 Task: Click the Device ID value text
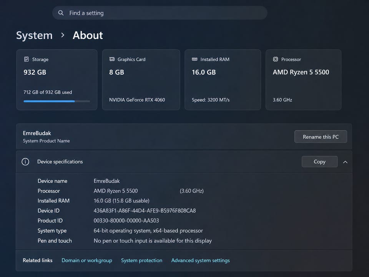pos(145,211)
